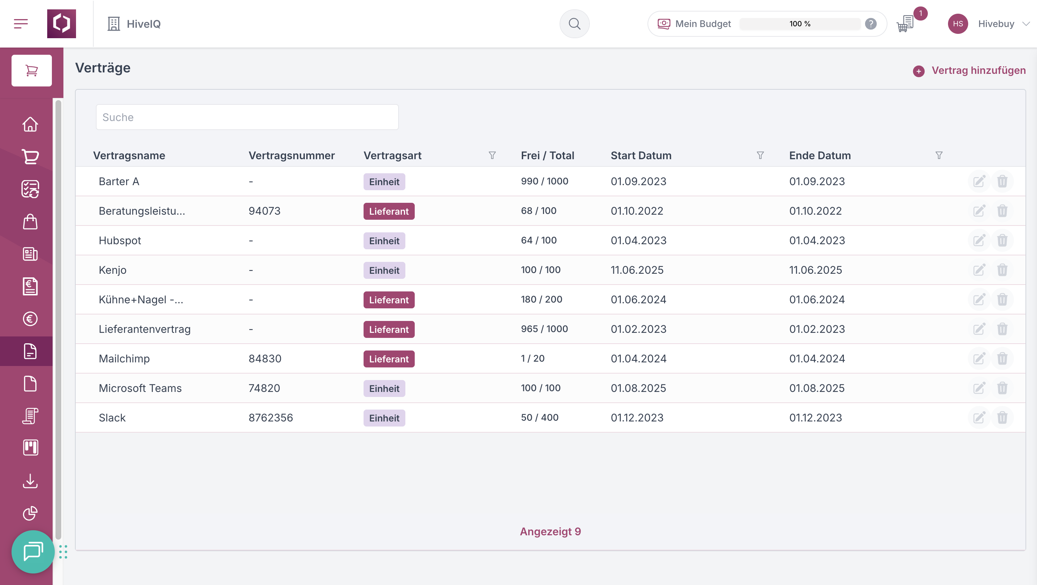Select the active contracts sidebar item

[x=30, y=351]
